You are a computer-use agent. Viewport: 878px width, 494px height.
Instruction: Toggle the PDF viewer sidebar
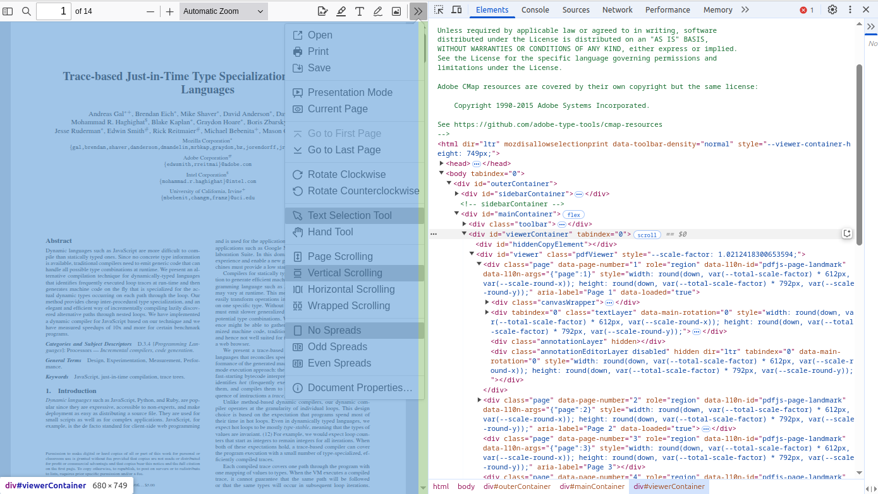(x=8, y=11)
